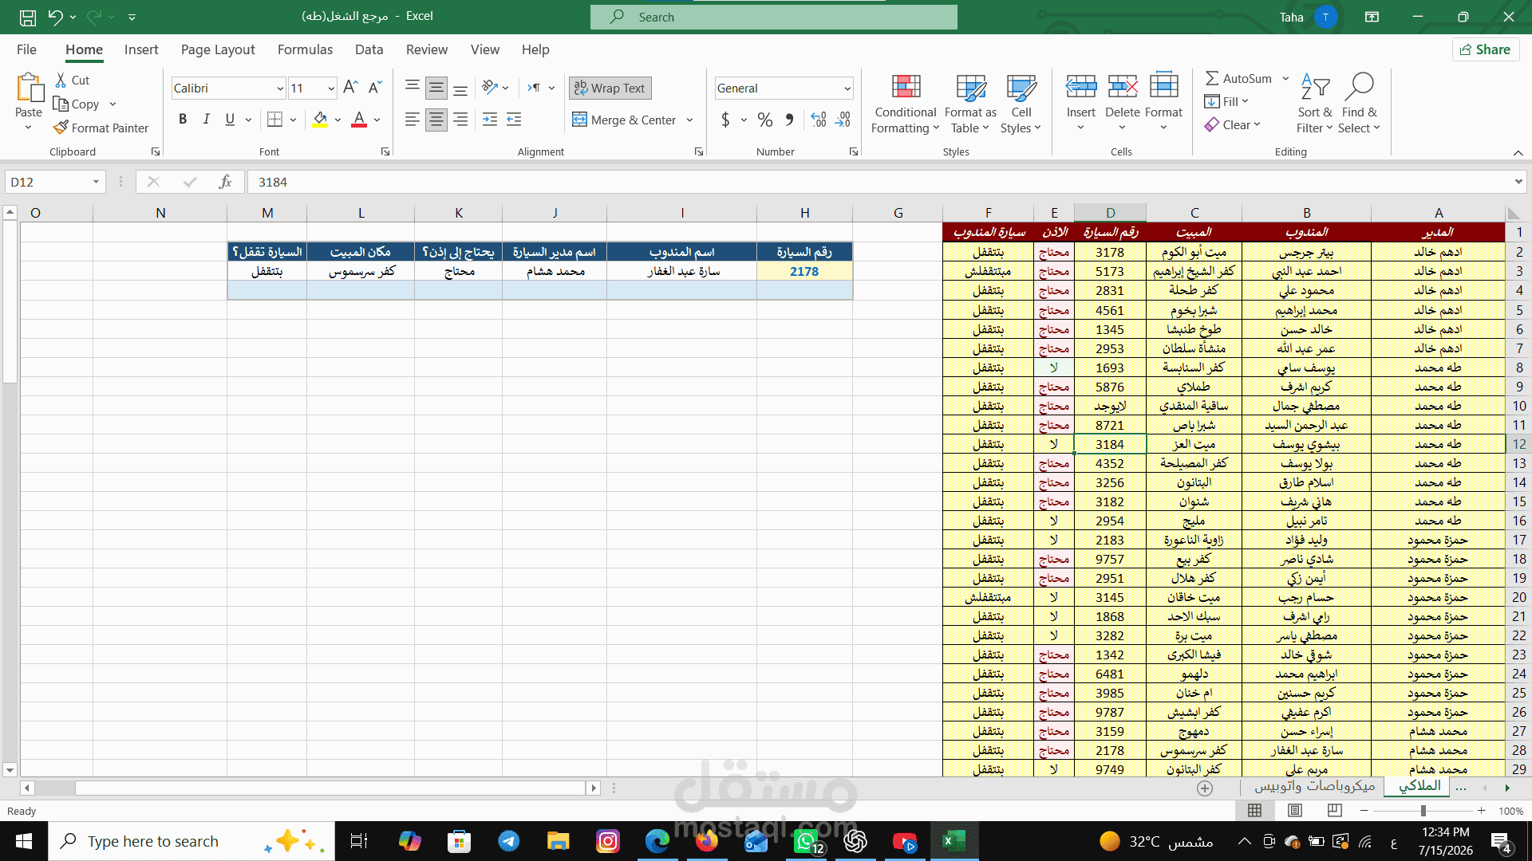
Task: Click the Share button
Action: pyautogui.click(x=1485, y=49)
